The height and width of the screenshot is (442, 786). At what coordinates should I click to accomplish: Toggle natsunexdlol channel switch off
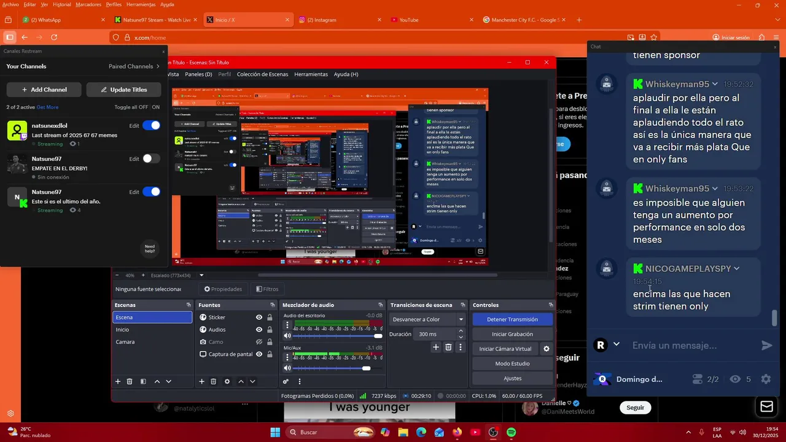click(151, 125)
